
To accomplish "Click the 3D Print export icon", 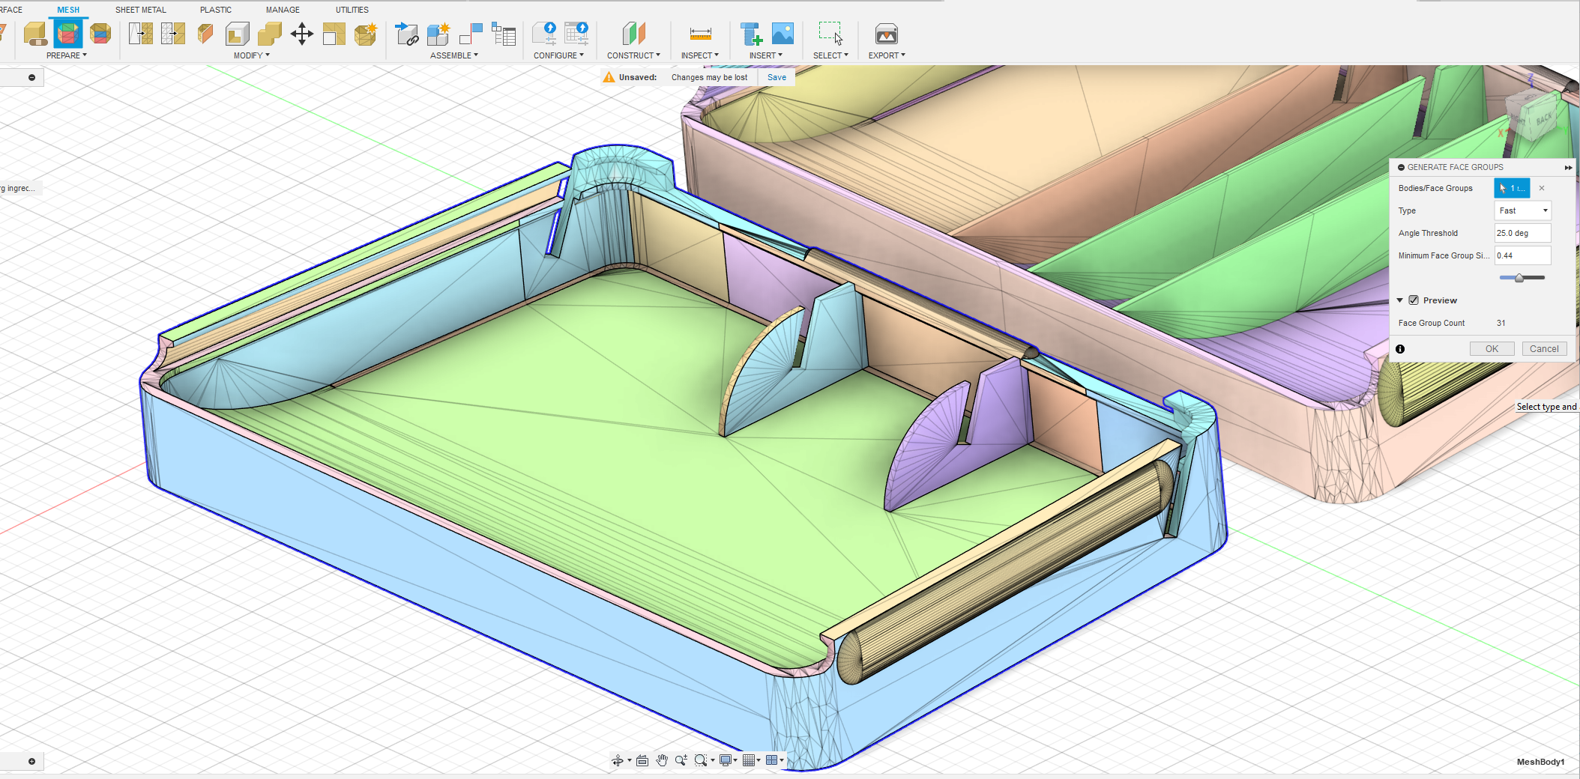I will coord(887,34).
